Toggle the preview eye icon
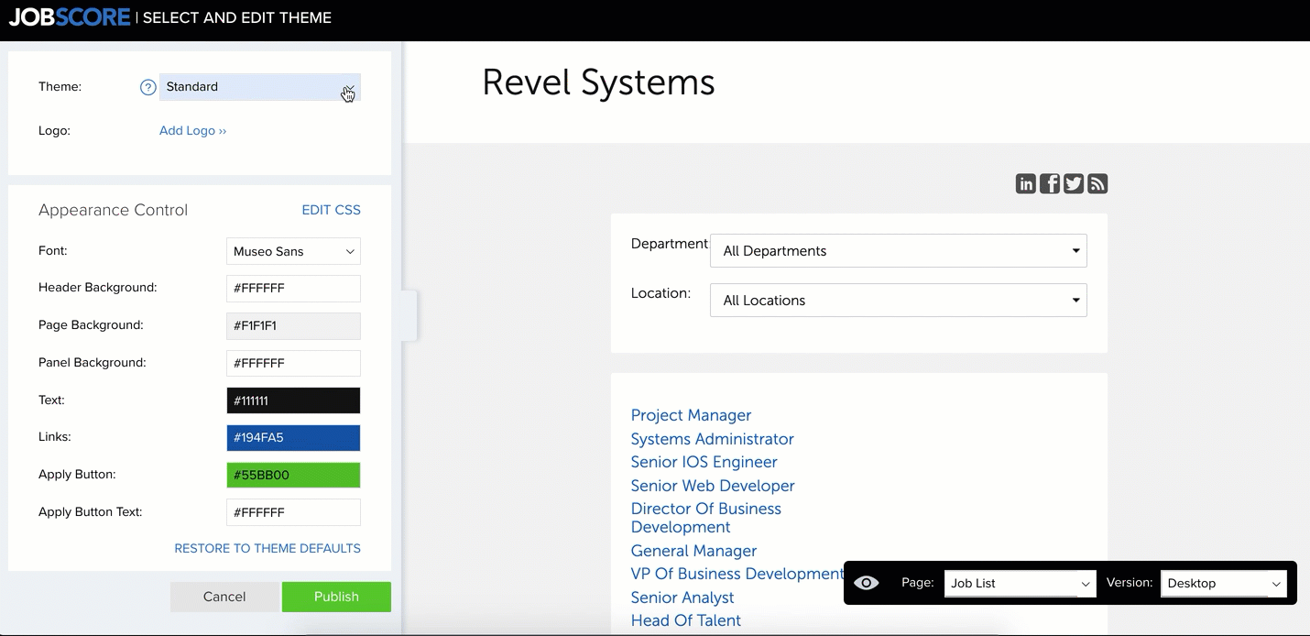 click(x=866, y=583)
